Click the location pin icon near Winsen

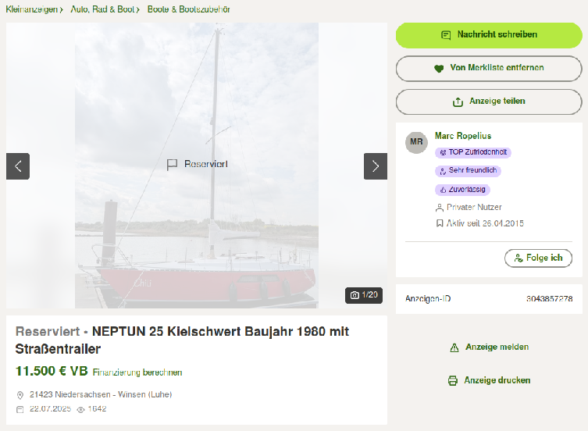tap(20, 395)
